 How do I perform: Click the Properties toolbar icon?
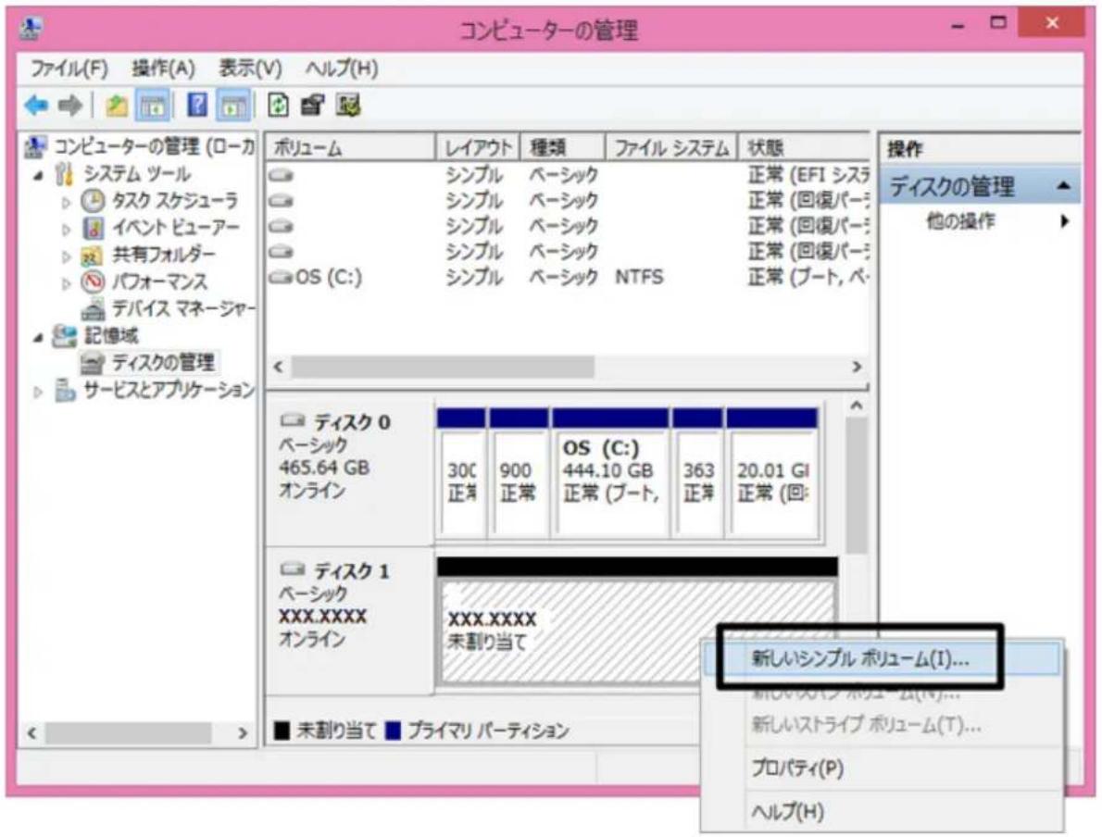(x=313, y=106)
